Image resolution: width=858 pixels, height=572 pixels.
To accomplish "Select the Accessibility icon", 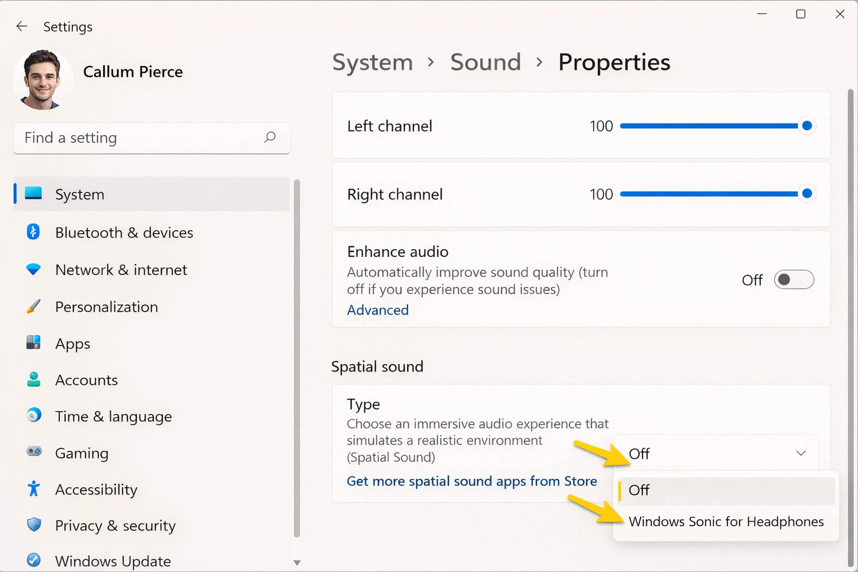I will pos(33,489).
